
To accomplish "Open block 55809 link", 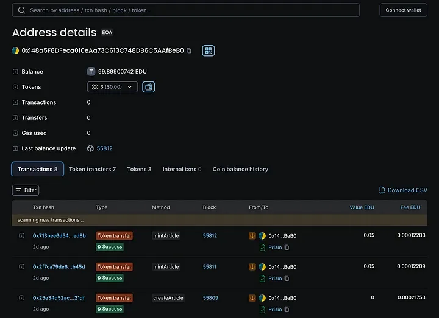I will click(x=210, y=297).
